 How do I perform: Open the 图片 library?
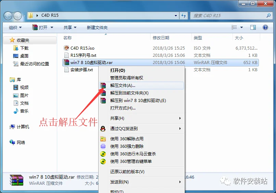24,95
